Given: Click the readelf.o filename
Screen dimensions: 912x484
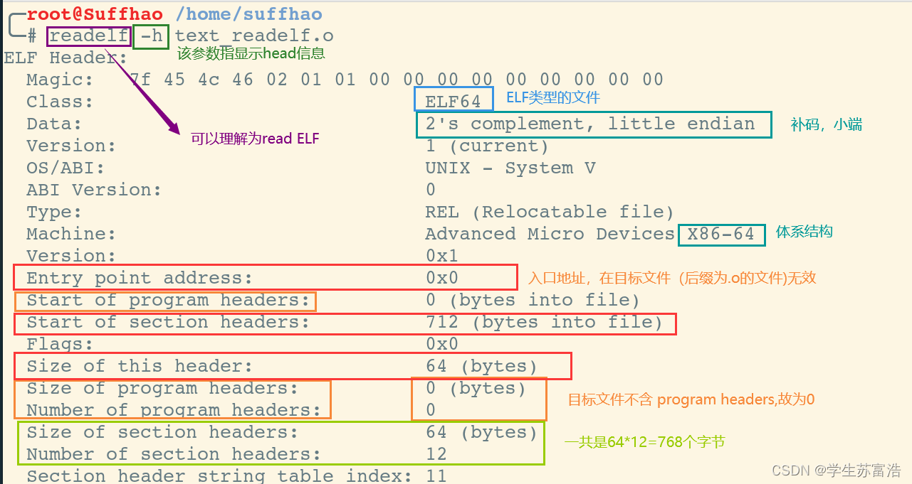Looking at the screenshot, I should pos(282,36).
